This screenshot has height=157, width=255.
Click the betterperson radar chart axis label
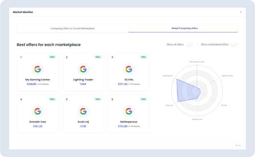pyautogui.click(x=168, y=76)
